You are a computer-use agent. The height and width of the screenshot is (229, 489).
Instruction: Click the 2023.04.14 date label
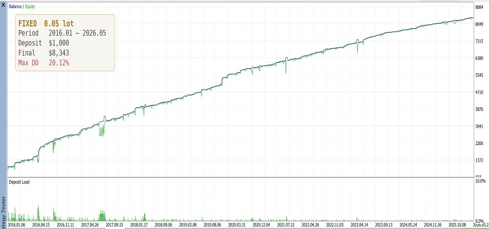(359, 225)
